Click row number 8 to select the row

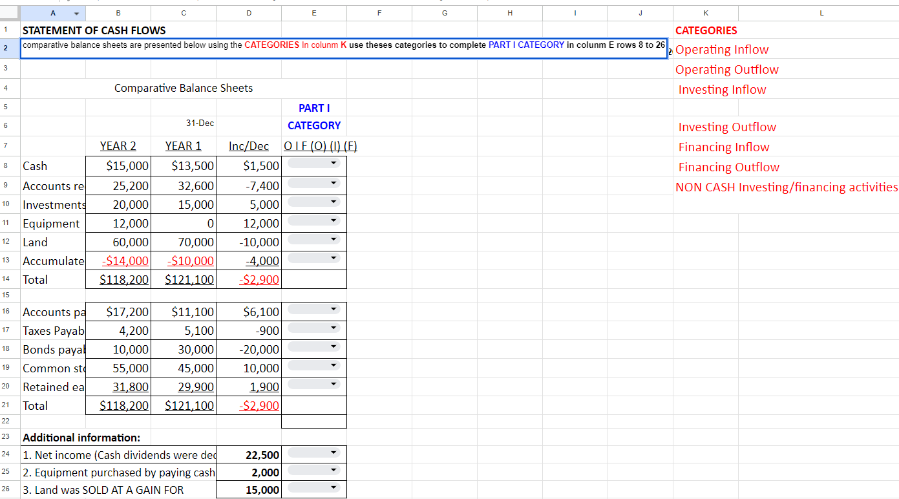click(x=9, y=165)
